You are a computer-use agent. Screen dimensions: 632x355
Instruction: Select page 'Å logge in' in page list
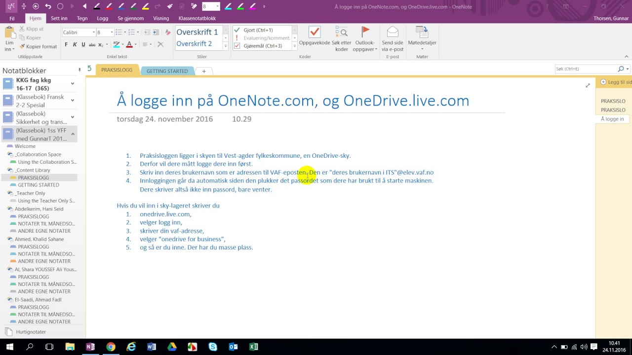click(612, 119)
